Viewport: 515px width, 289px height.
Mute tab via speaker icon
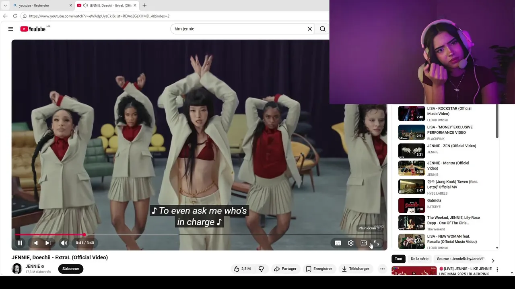85,6
